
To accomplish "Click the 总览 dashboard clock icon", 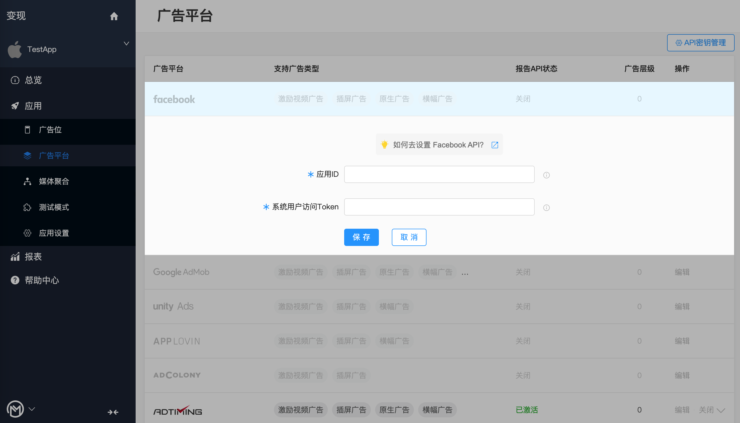I will (x=15, y=80).
